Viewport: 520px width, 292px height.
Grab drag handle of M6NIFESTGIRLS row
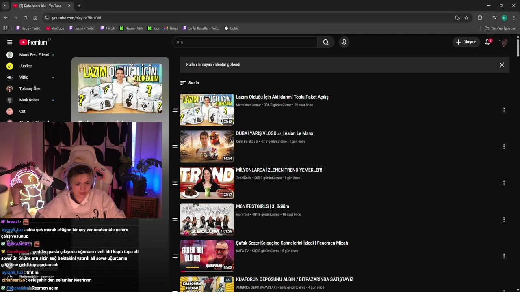tap(175, 219)
